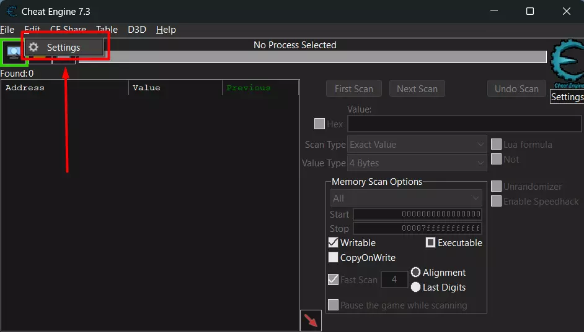Click the Value column header
The width and height of the screenshot is (584, 332).
(x=175, y=88)
